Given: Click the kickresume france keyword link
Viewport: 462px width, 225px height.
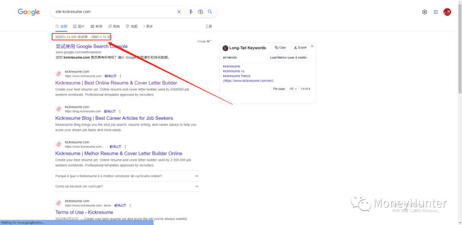Looking at the screenshot, I should point(237,76).
